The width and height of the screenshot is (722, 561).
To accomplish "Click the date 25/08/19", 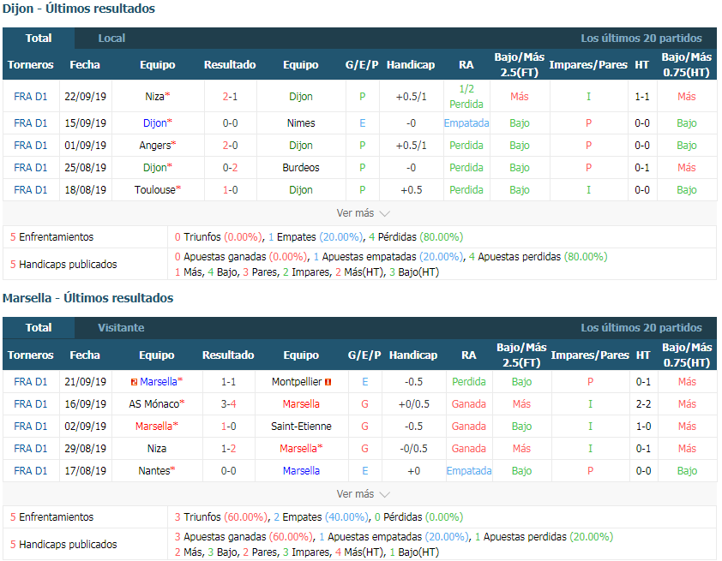I will [85, 168].
